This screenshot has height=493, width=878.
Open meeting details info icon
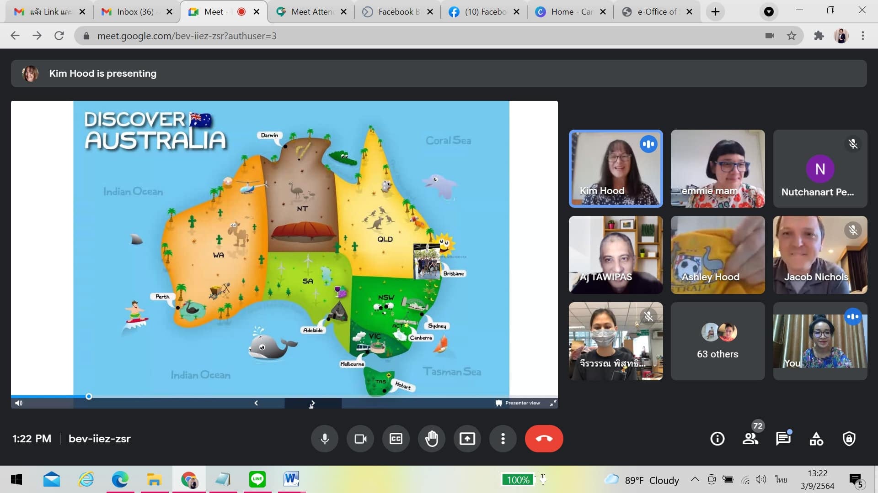pyautogui.click(x=717, y=439)
